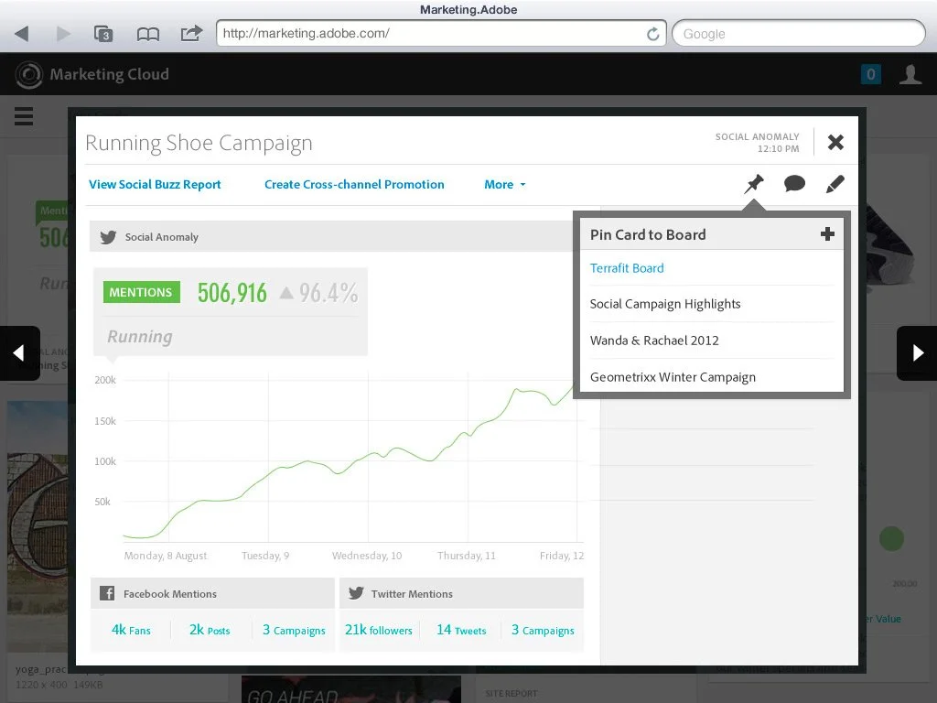Viewport: 937px width, 703px height.
Task: Click the 96.4% increase indicator
Action: point(319,293)
